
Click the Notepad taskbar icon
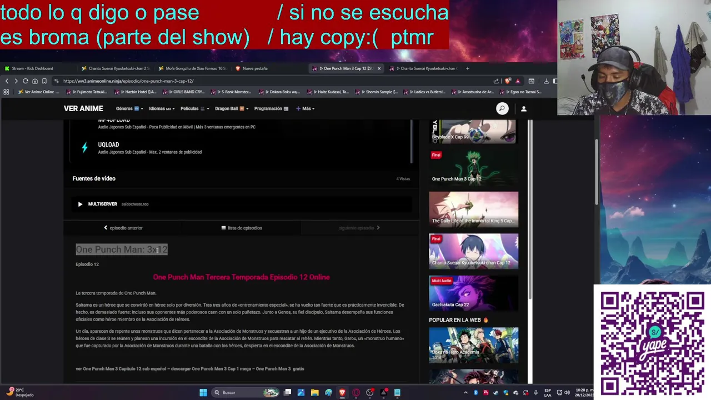tap(397, 393)
